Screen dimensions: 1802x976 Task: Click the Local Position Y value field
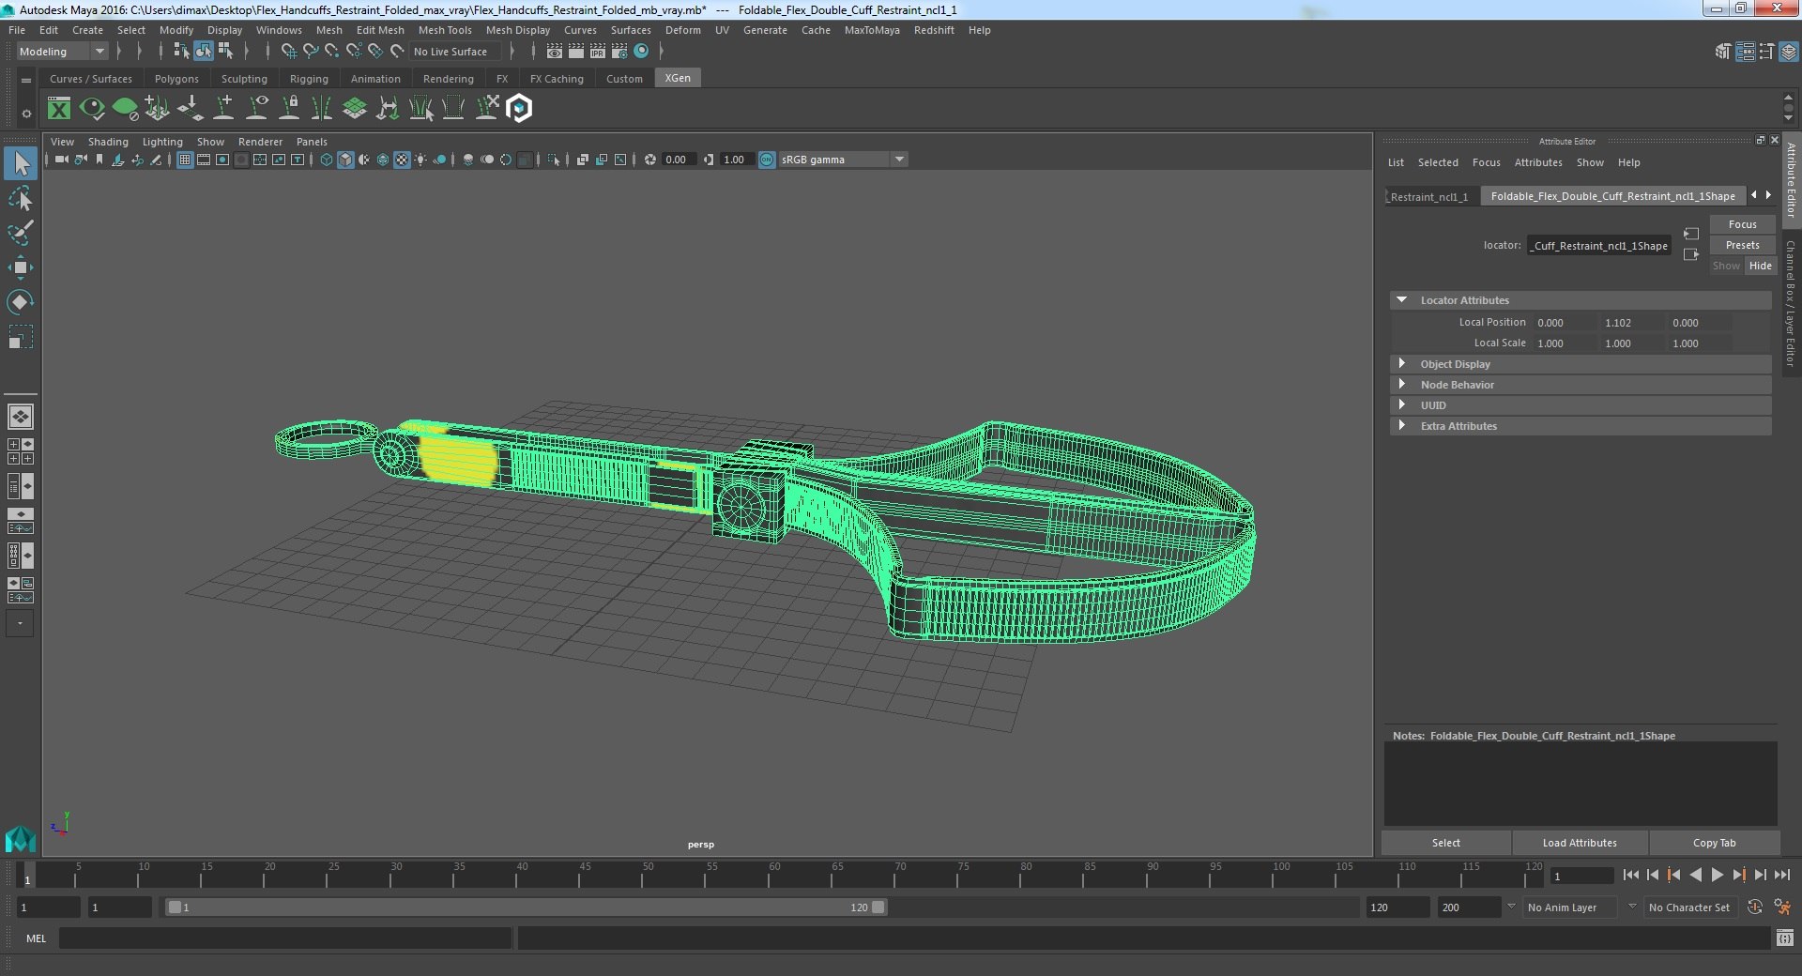[x=1630, y=323]
